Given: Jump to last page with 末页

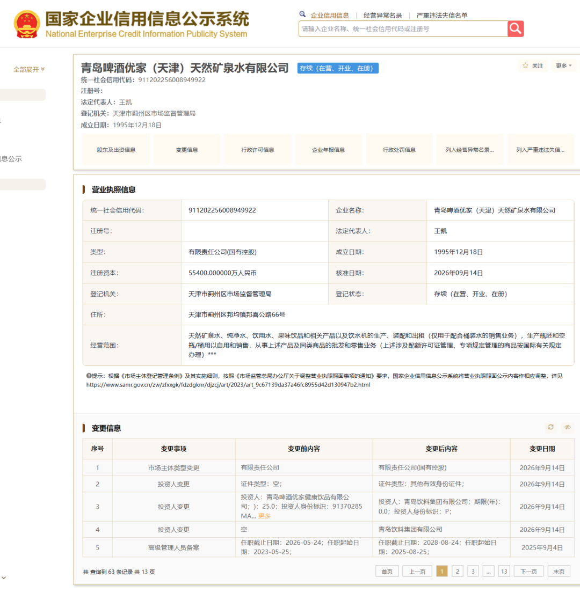Looking at the screenshot, I should click(x=559, y=572).
